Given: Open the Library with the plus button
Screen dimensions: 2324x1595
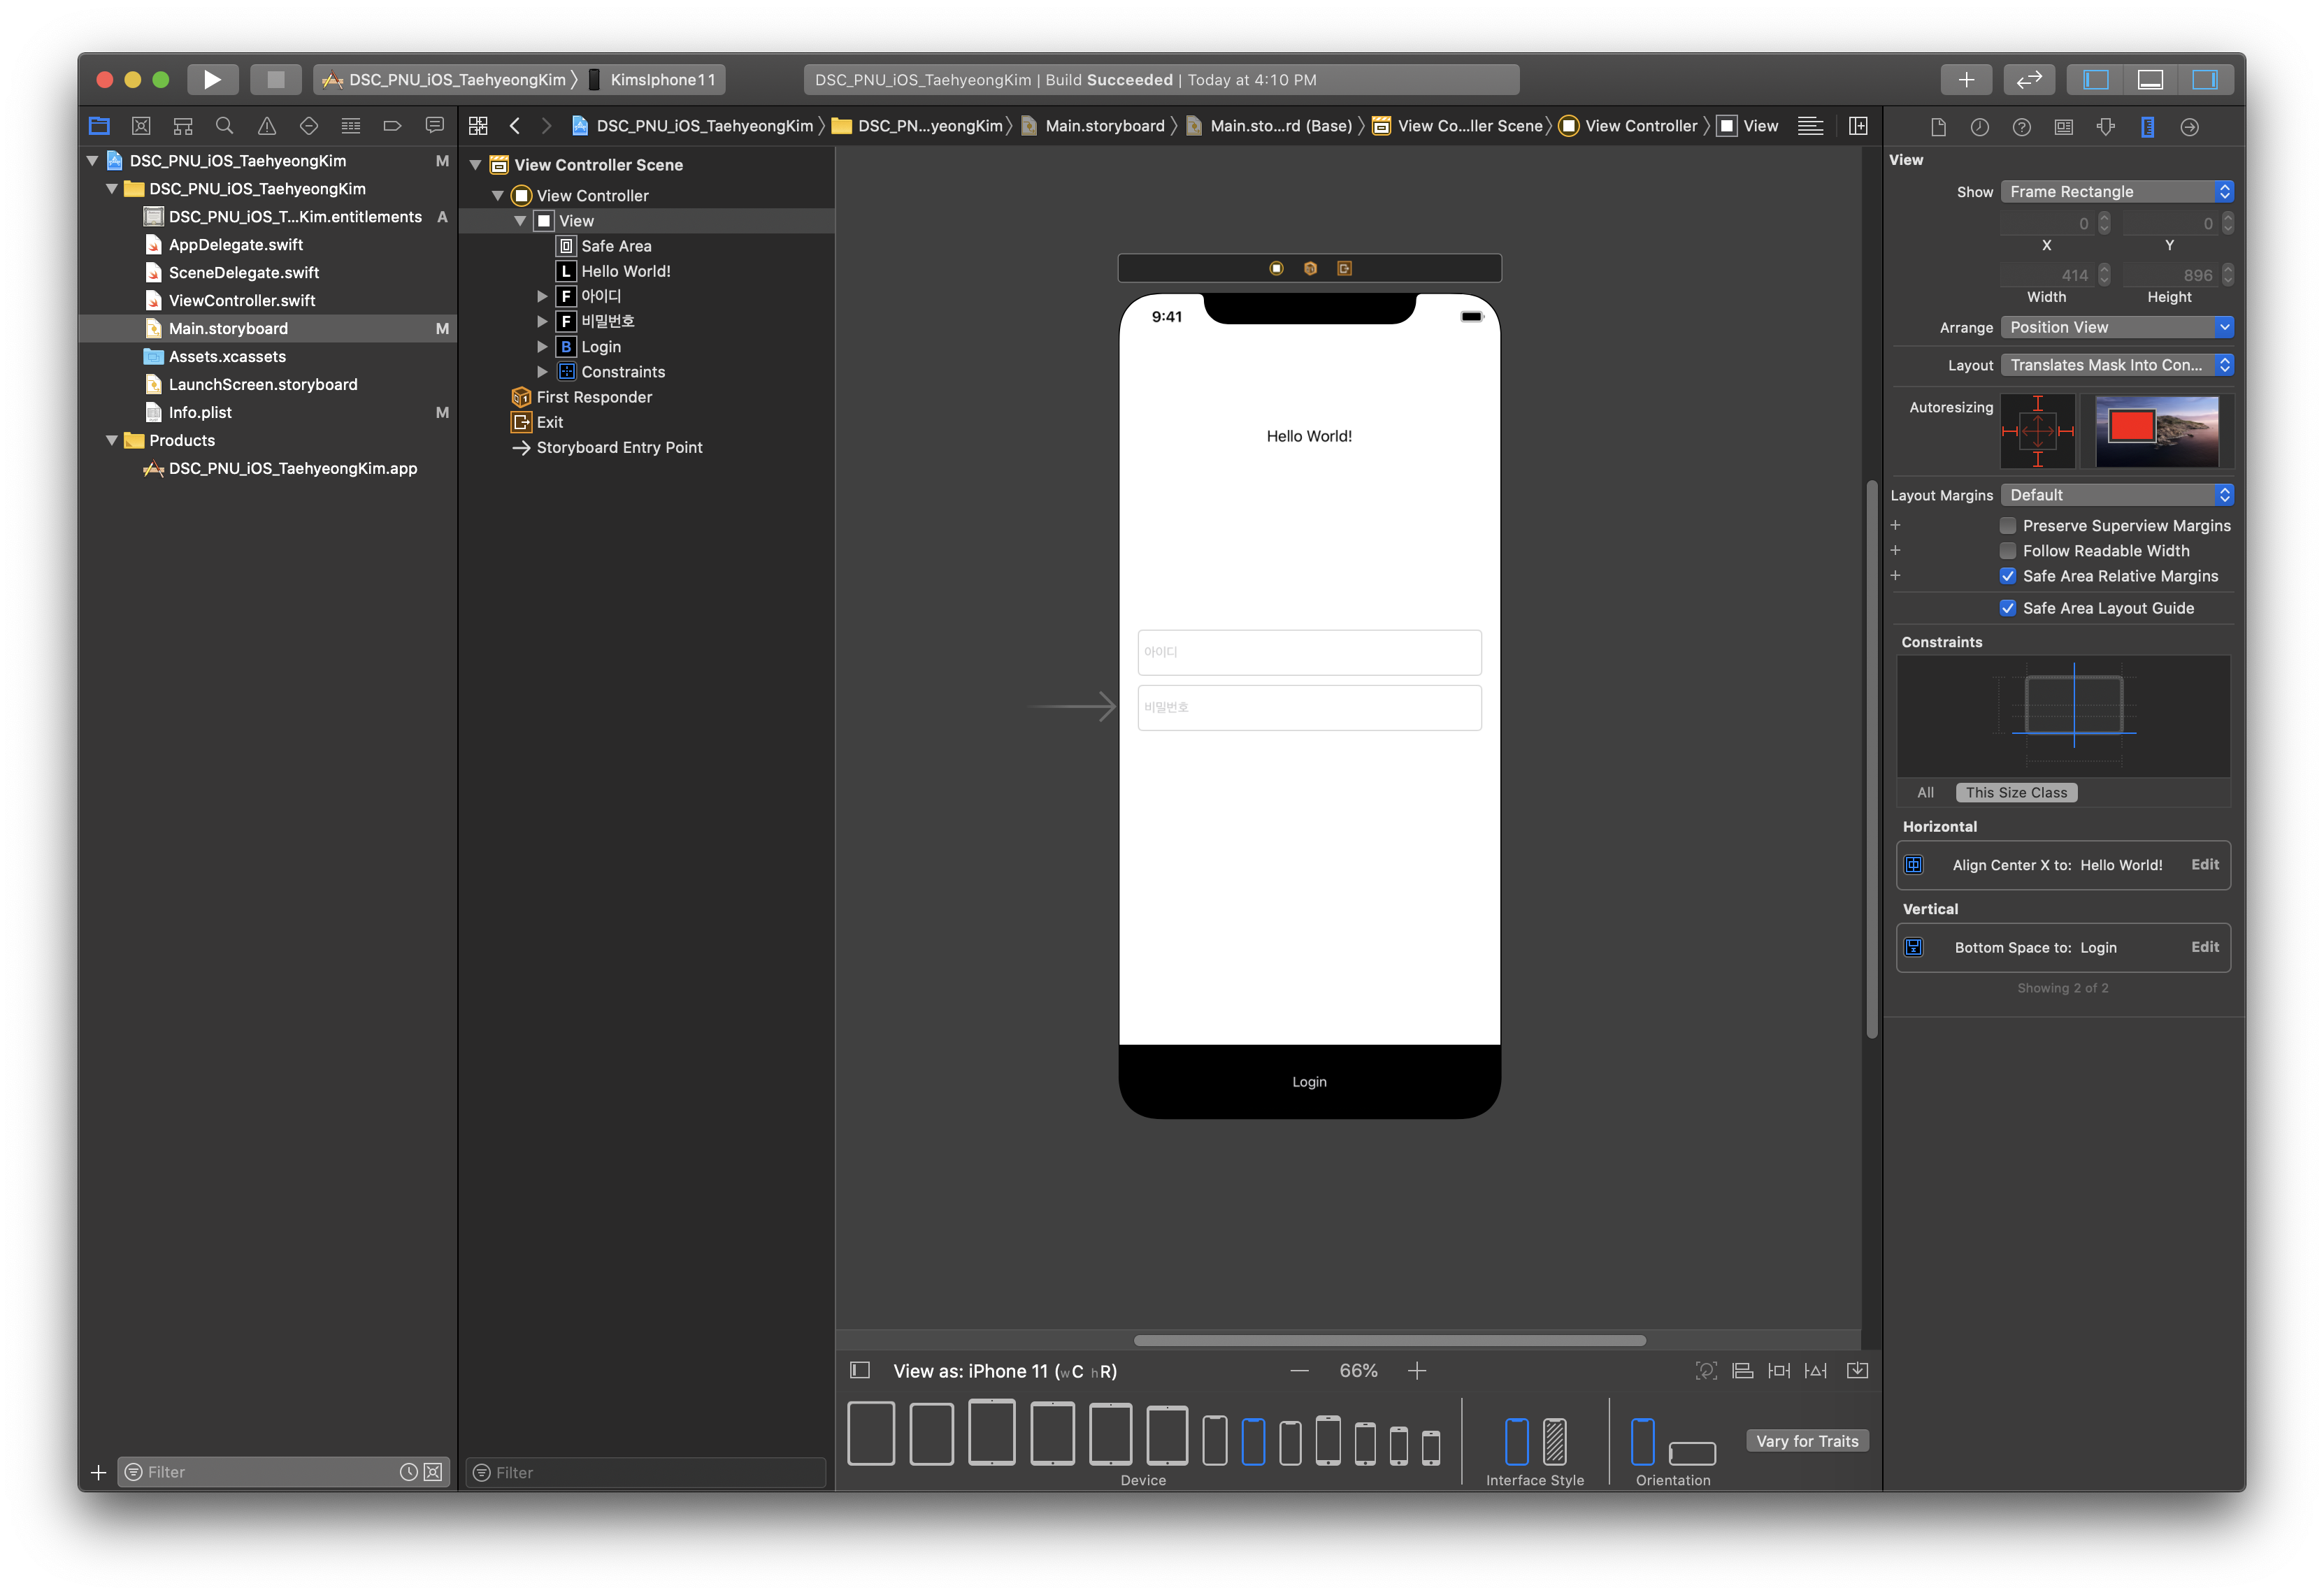Looking at the screenshot, I should (x=1965, y=79).
